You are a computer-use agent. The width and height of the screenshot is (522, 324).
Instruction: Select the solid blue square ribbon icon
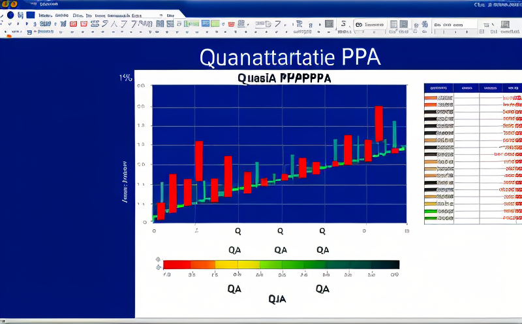pos(31,15)
